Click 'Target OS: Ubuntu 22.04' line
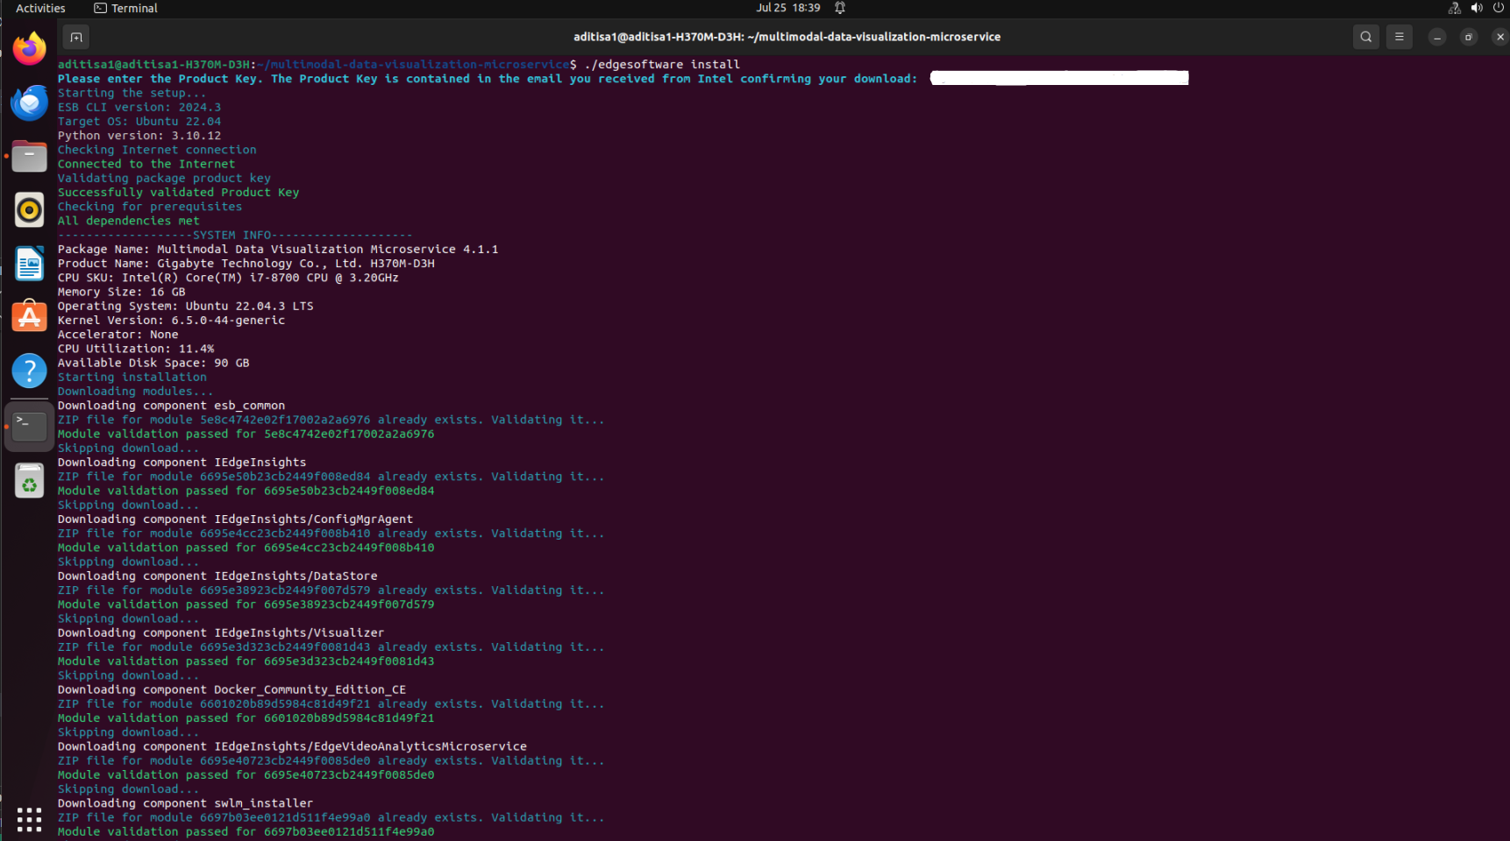 coord(139,121)
